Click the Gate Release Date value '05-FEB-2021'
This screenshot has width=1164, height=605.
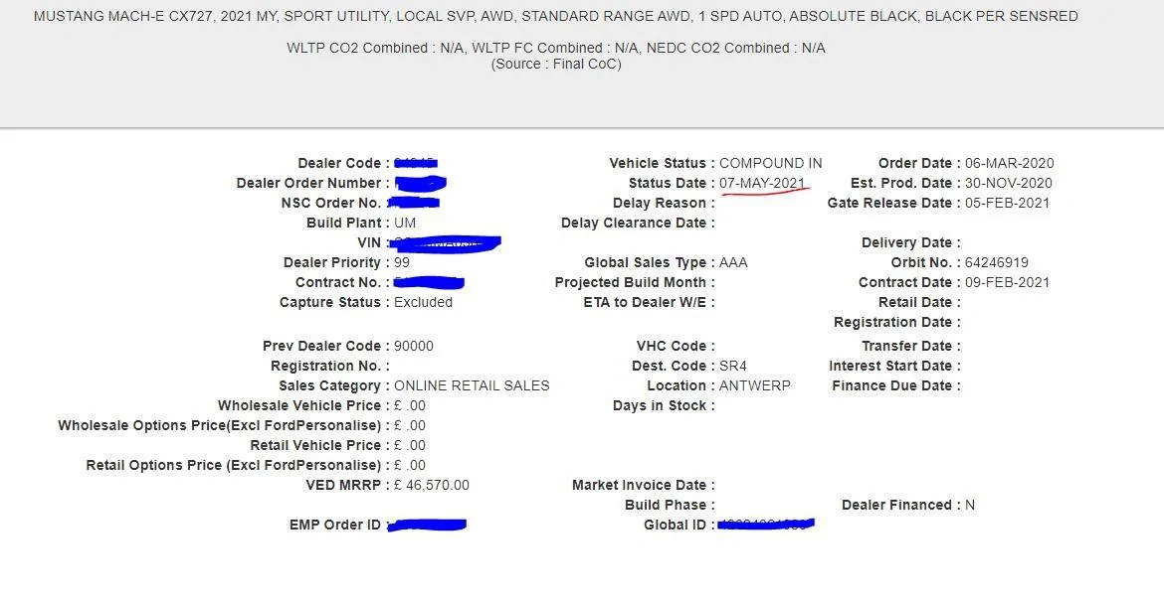coord(1008,203)
